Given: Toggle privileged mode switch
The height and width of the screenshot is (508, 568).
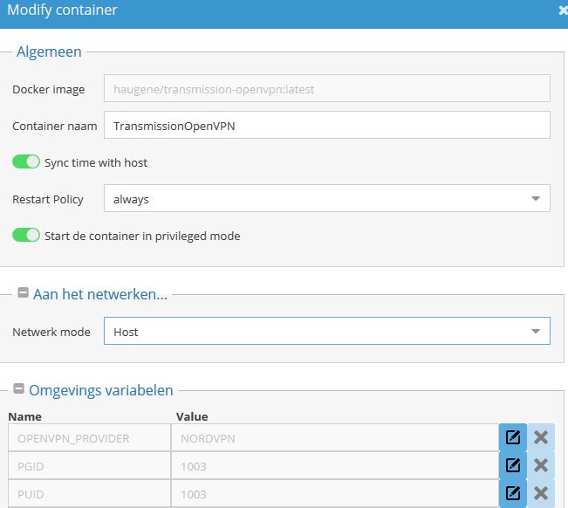Looking at the screenshot, I should click(25, 235).
